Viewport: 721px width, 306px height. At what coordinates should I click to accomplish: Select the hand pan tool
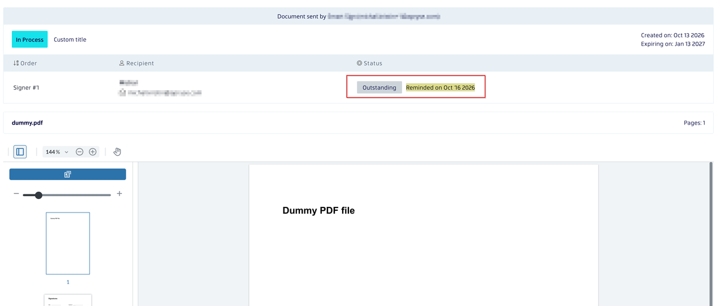pos(117,152)
